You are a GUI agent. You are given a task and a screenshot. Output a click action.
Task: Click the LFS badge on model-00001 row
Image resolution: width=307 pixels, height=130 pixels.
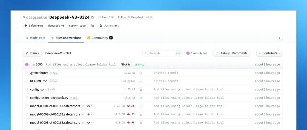point(131,106)
